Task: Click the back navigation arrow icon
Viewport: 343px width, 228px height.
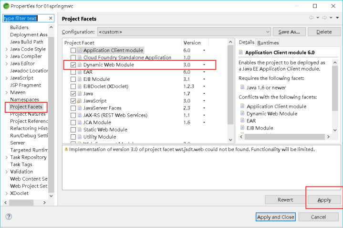Action: 312,18
